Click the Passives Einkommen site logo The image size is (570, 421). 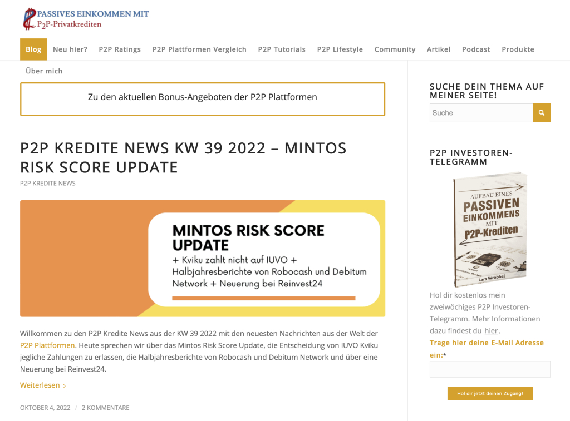tap(86, 19)
